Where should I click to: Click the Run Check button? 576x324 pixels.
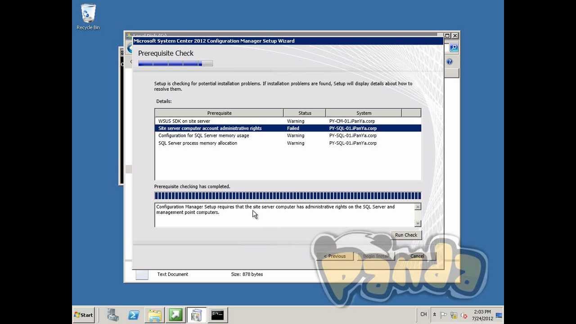(406, 235)
